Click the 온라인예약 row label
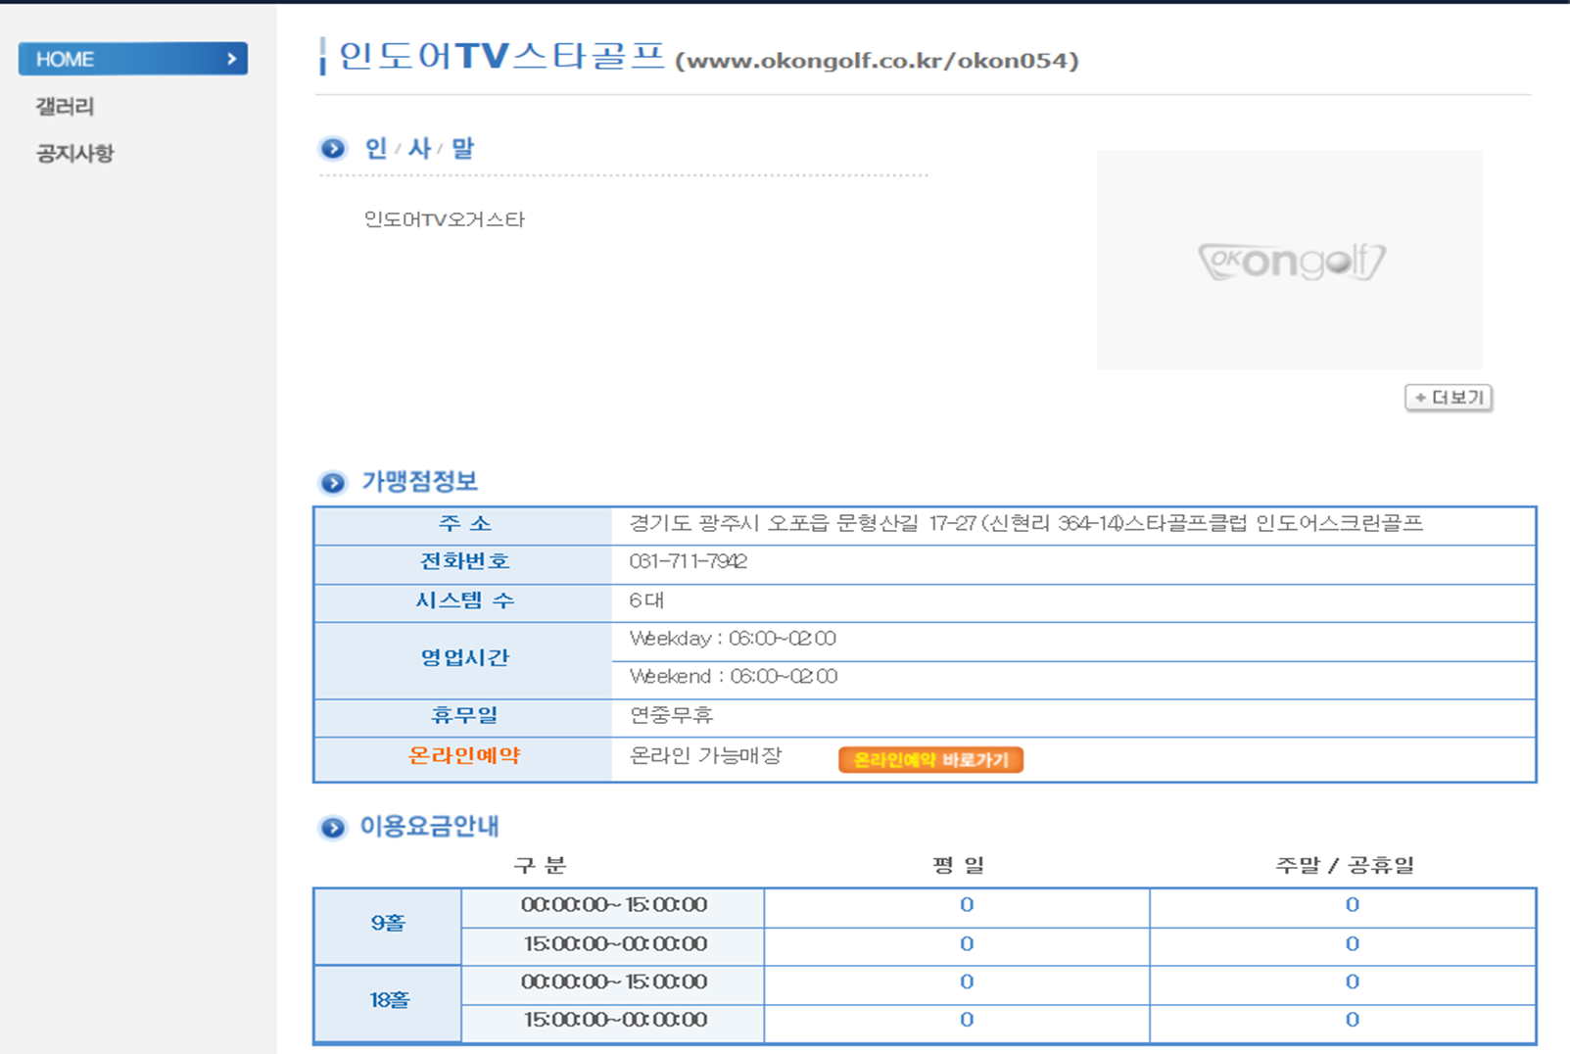Screen dimensions: 1570x1054 pyautogui.click(x=463, y=756)
